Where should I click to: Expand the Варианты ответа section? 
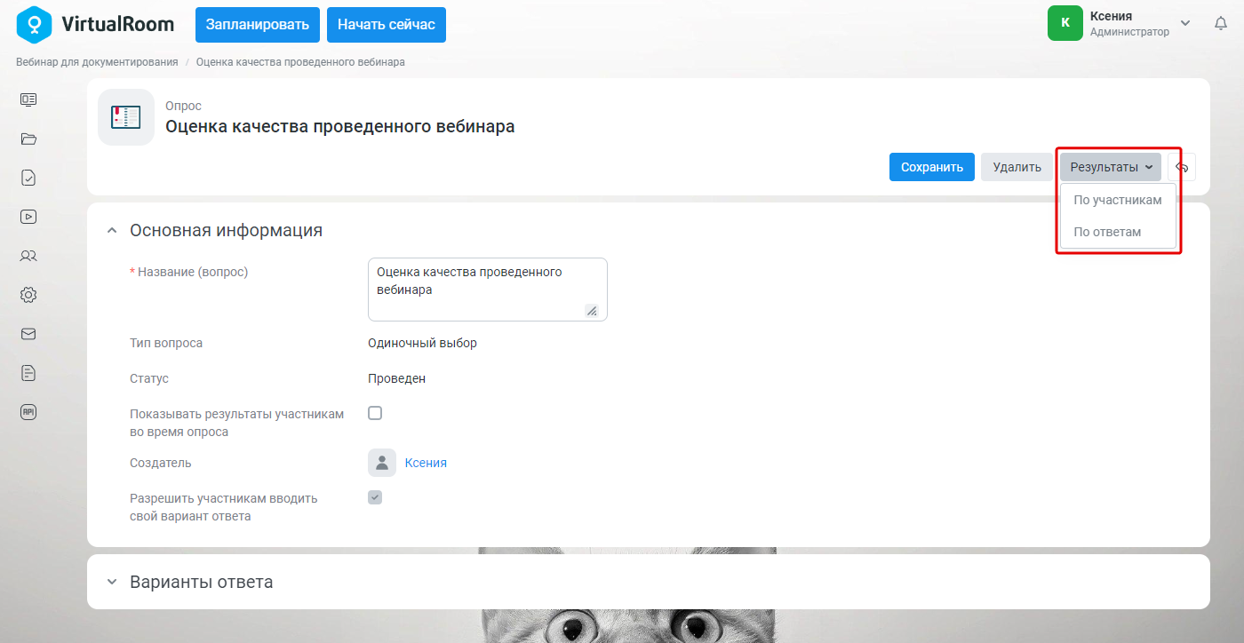pyautogui.click(x=111, y=583)
